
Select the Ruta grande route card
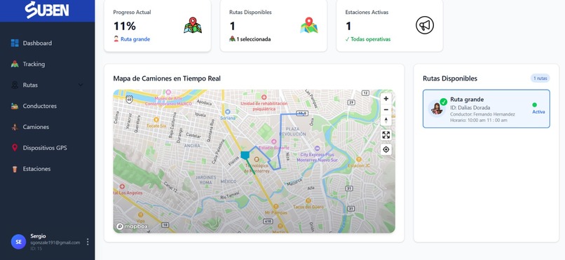(486, 109)
